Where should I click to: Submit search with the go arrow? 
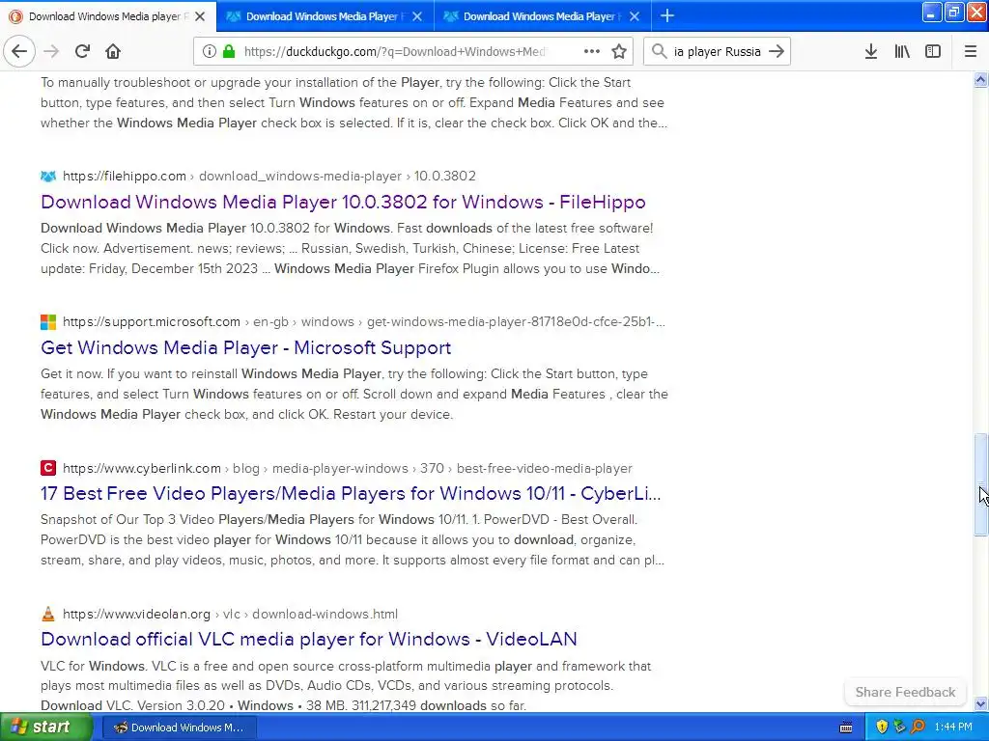point(777,52)
